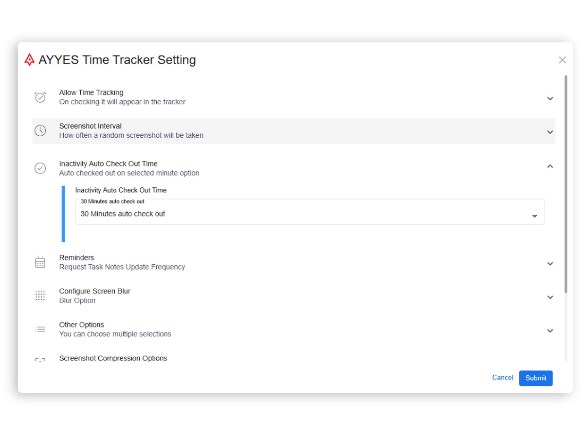Click the AYYES red logo icon
Viewport: 584px width, 438px height.
(x=30, y=60)
